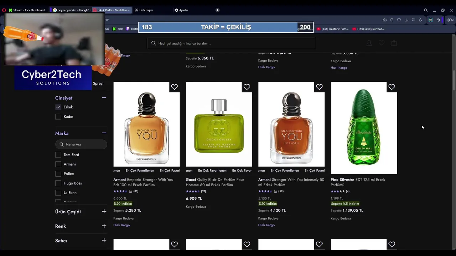This screenshot has height=256, width=456.
Task: Click search magnifier in site search bar
Action: pyautogui.click(x=154, y=43)
